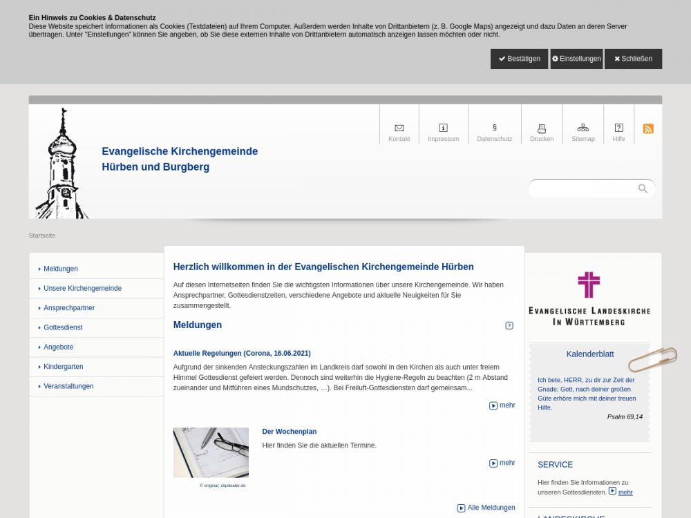691x518 pixels.
Task: Click the Hilfe question mark icon
Action: pos(618,128)
